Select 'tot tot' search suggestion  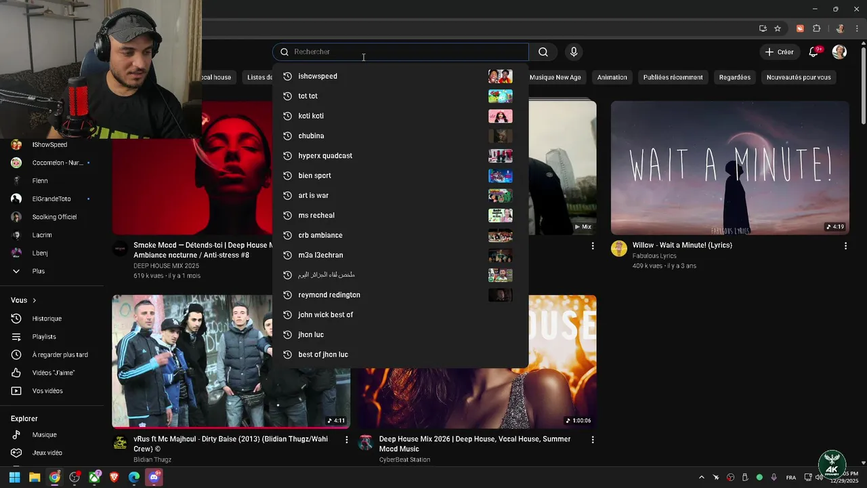401,96
